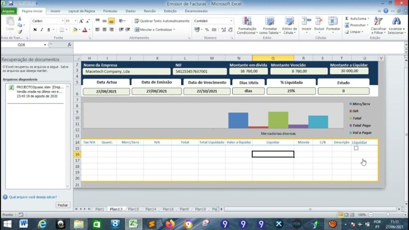Image resolution: width=409 pixels, height=230 pixels.
Task: Open Preencher fill dropdown
Action: click(356, 26)
